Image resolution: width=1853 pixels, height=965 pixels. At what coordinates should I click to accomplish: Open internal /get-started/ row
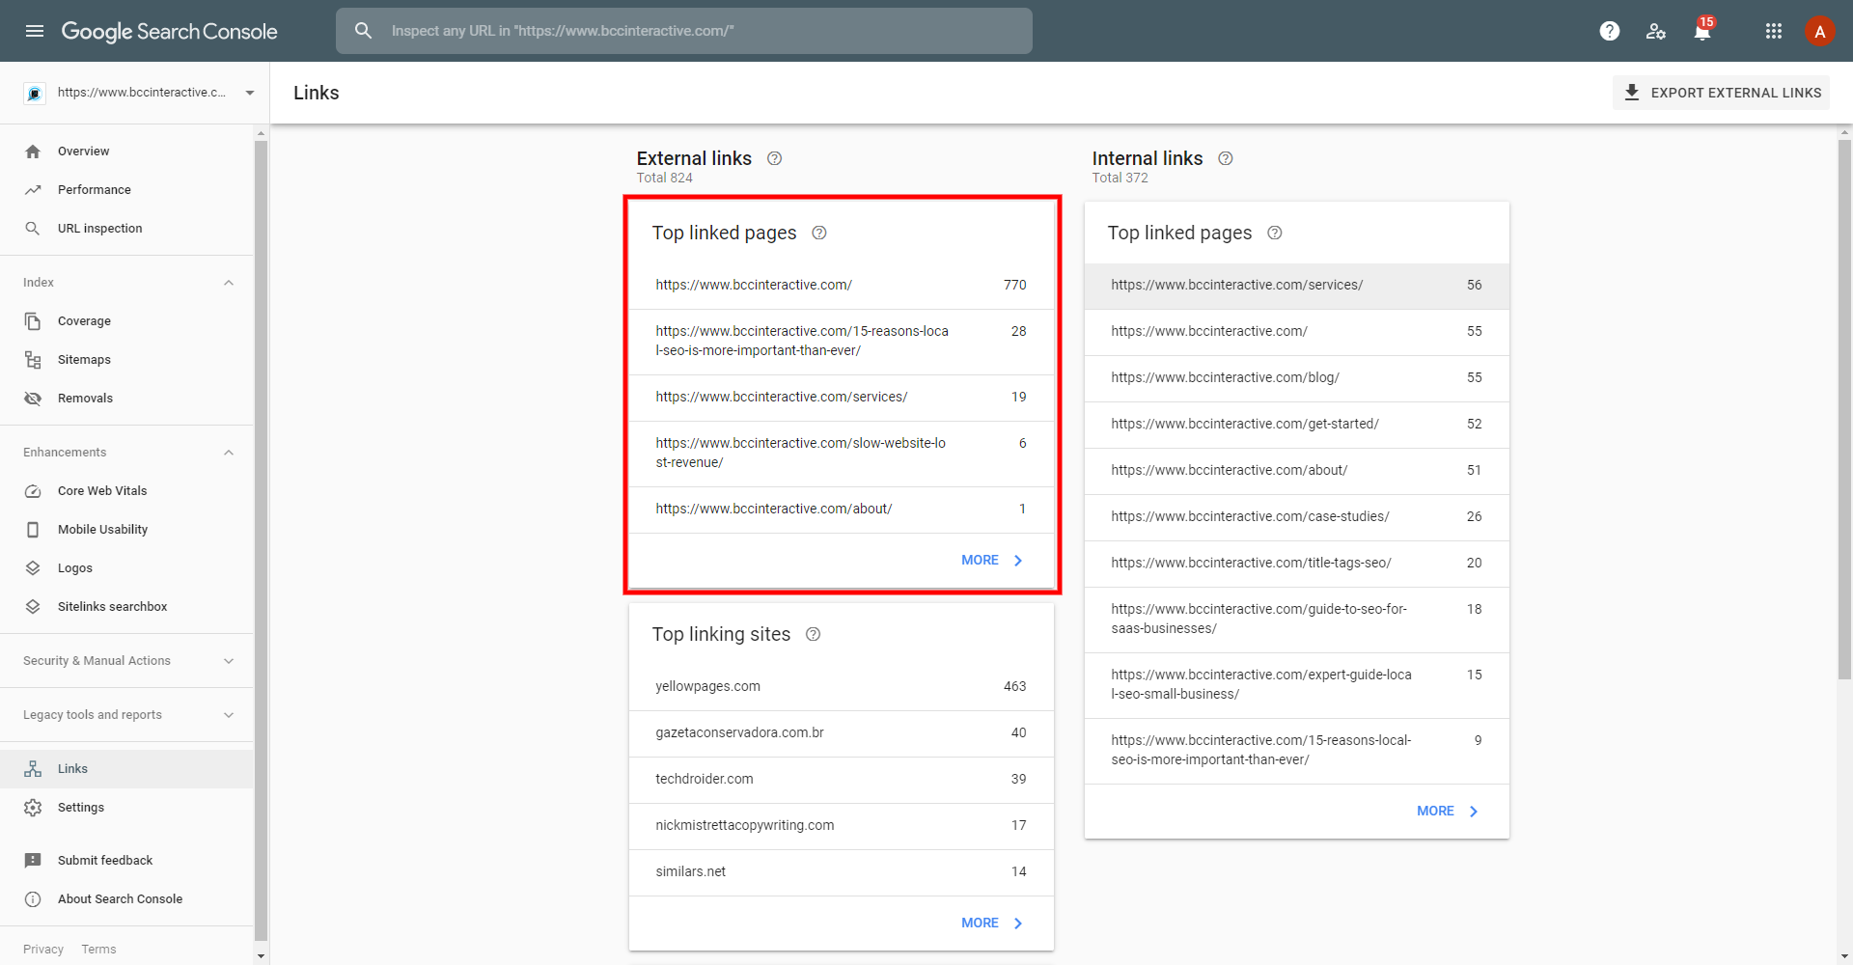1297,425
